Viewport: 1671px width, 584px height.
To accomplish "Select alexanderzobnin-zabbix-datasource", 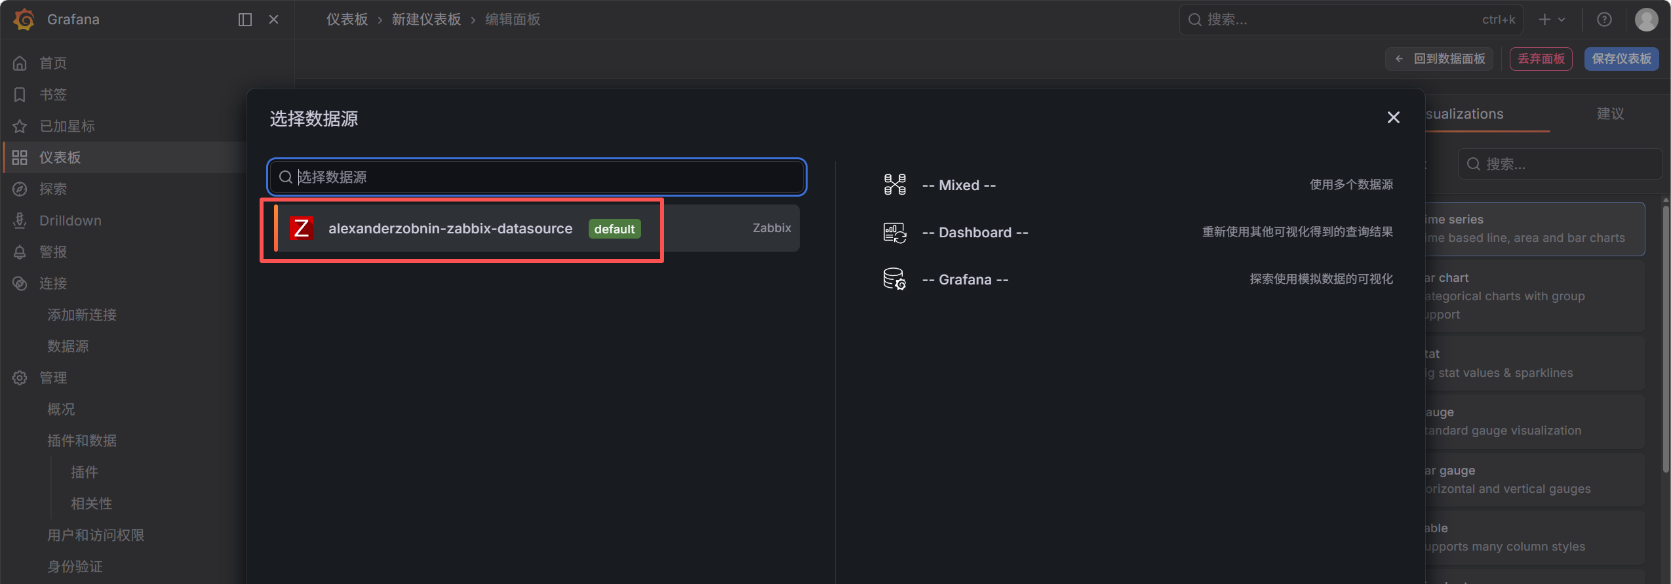I will [537, 228].
